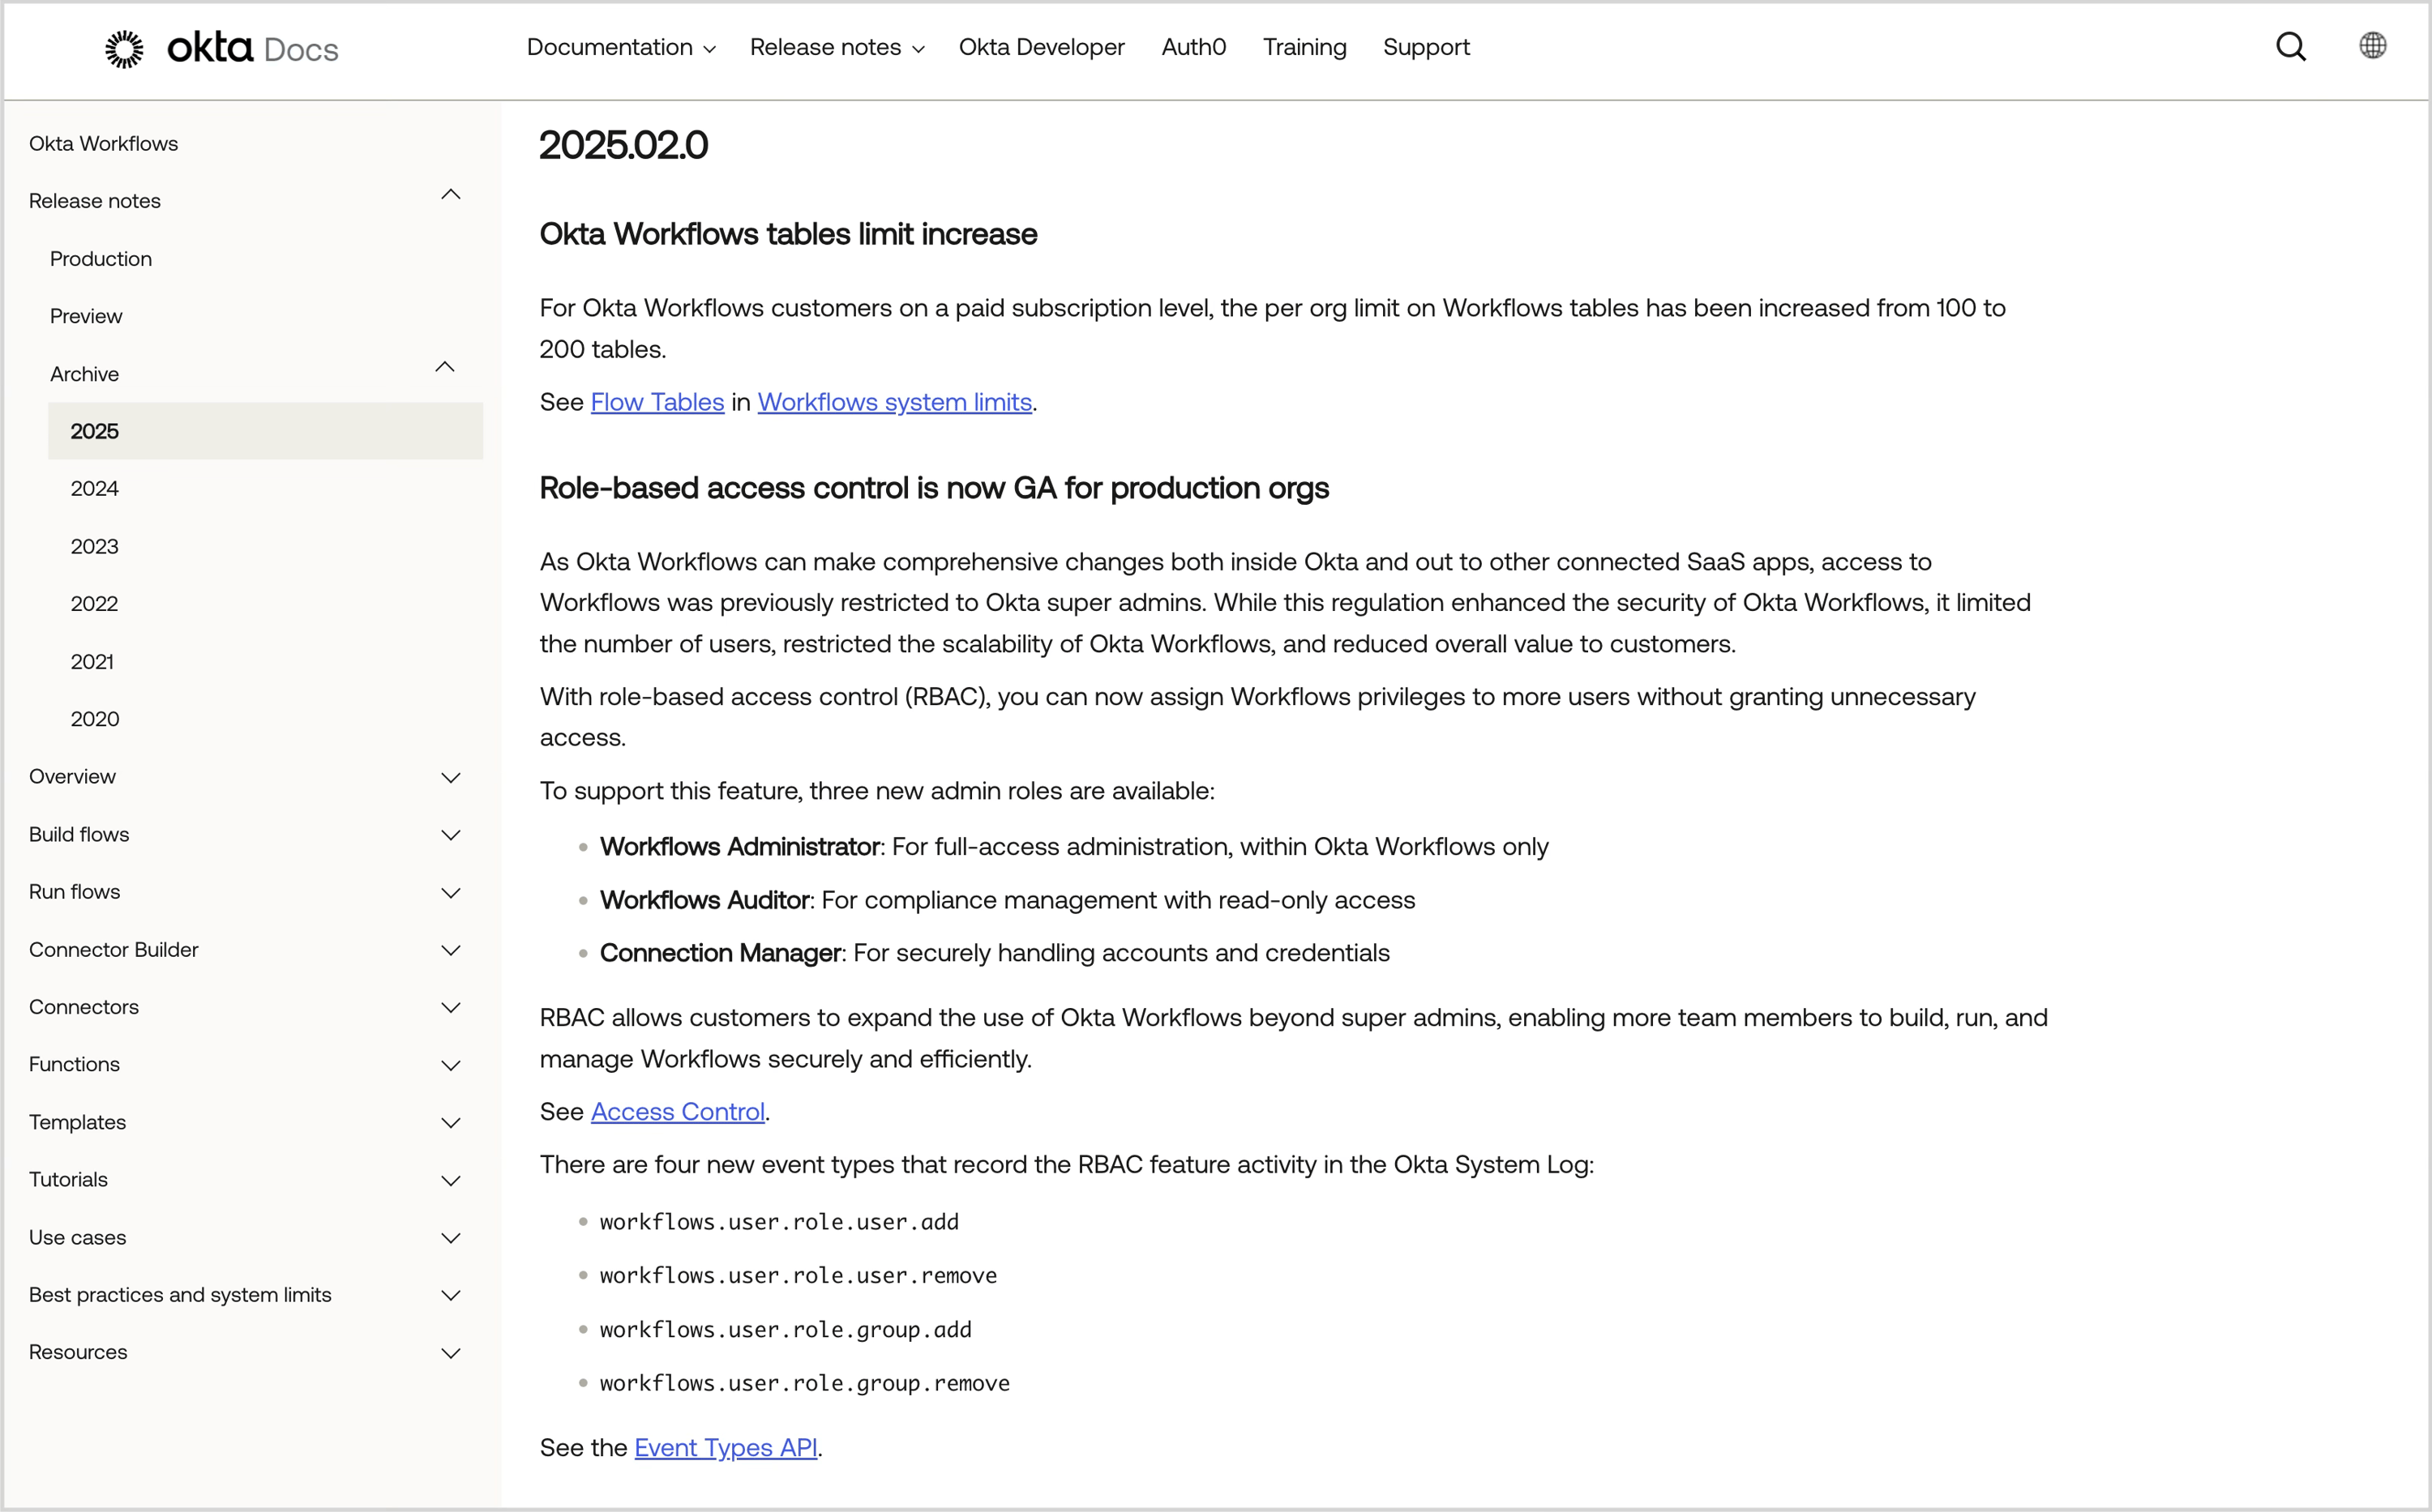Open the Documentation dropdown menu
The height and width of the screenshot is (1512, 2432).
click(x=619, y=47)
